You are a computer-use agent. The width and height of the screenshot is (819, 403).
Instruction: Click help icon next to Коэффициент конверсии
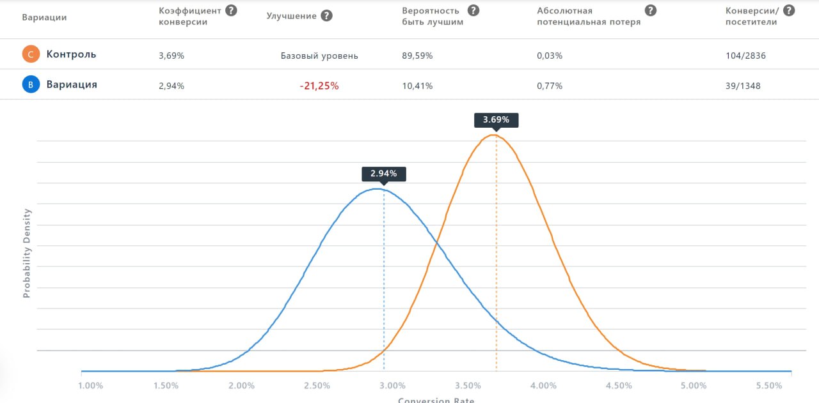(x=232, y=10)
